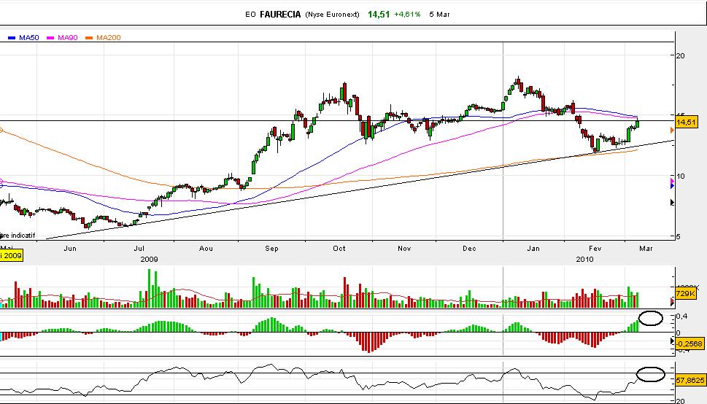Click the orange MA200 arrow on price axis

[672, 131]
